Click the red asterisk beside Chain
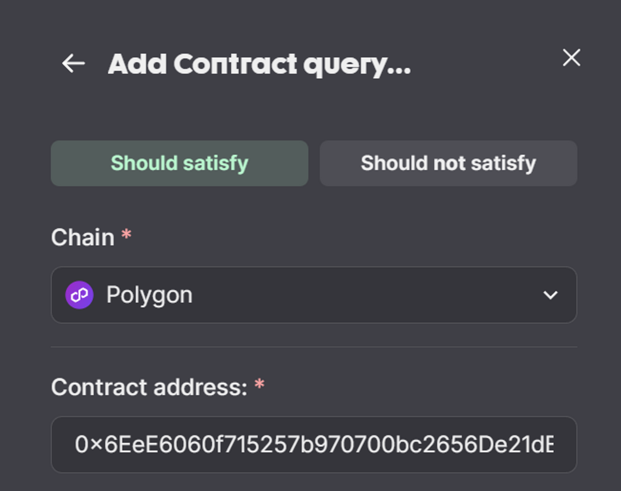This screenshot has height=491, width=621. [x=126, y=235]
